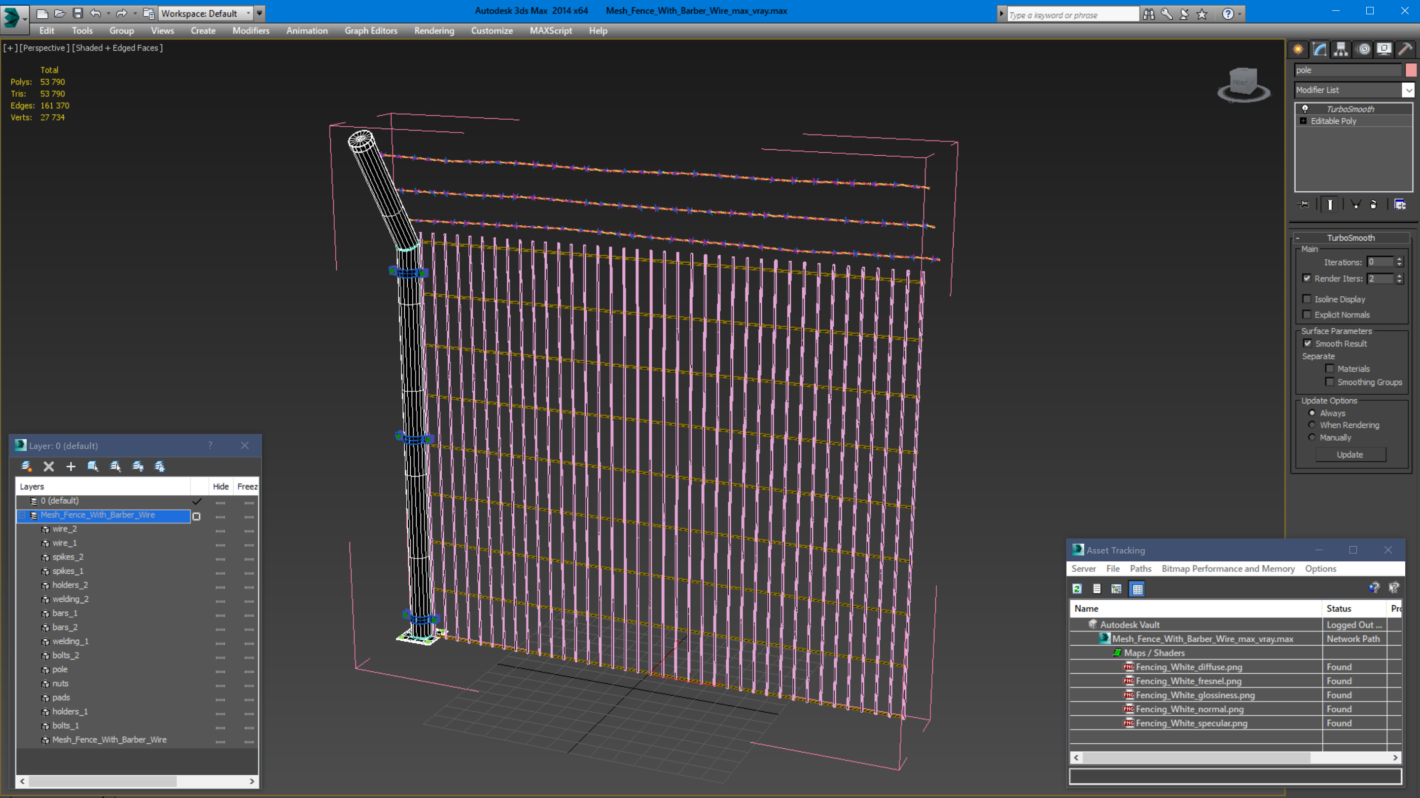Expand the Editable Poly stack entry
The width and height of the screenshot is (1420, 798).
coord(1303,121)
